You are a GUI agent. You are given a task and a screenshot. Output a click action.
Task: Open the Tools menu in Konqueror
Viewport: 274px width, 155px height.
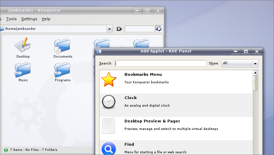click(x=11, y=19)
